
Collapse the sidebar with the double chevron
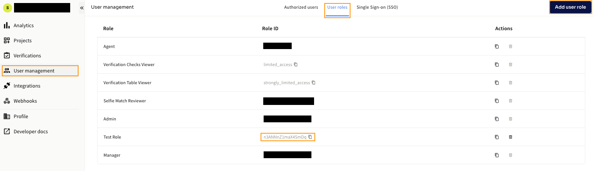pos(82,8)
